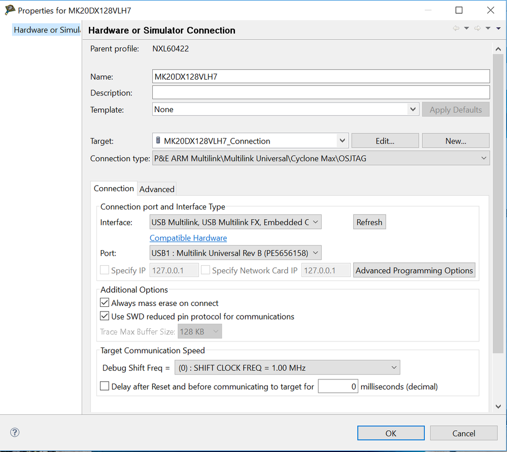Click the back navigation arrow icon

[x=456, y=28]
